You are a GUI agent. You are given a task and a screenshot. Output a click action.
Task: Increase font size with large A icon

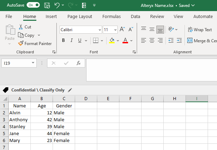[x=122, y=30]
